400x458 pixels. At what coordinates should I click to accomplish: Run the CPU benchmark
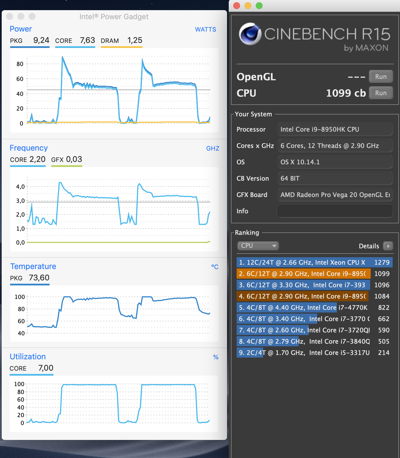(381, 93)
